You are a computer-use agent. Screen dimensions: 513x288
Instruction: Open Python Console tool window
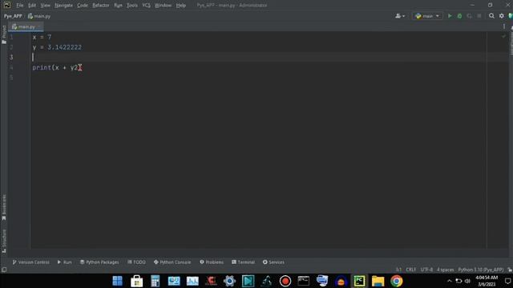(x=172, y=262)
